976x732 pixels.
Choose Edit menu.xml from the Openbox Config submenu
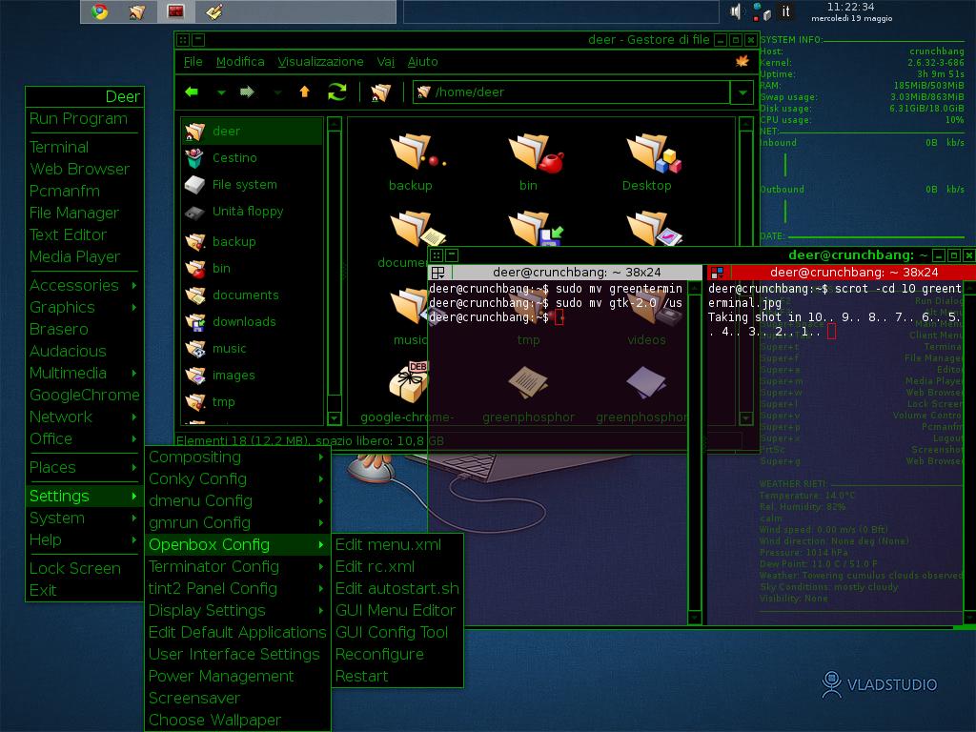pos(397,544)
